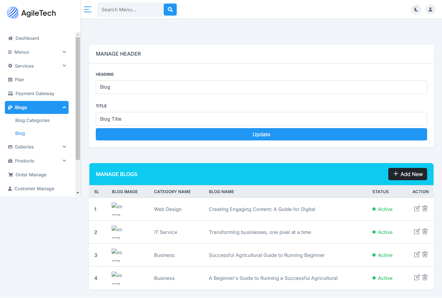
Task: Click 'Transforming businesses, one pixel' blog name
Action: pos(260,232)
